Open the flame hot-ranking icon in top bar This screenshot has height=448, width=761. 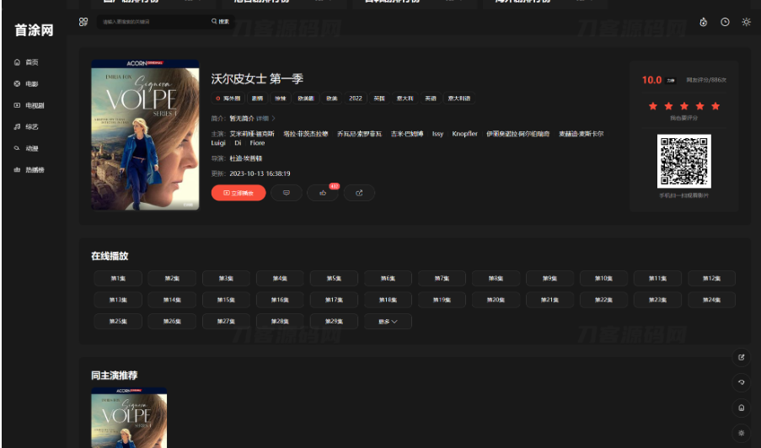pos(703,22)
